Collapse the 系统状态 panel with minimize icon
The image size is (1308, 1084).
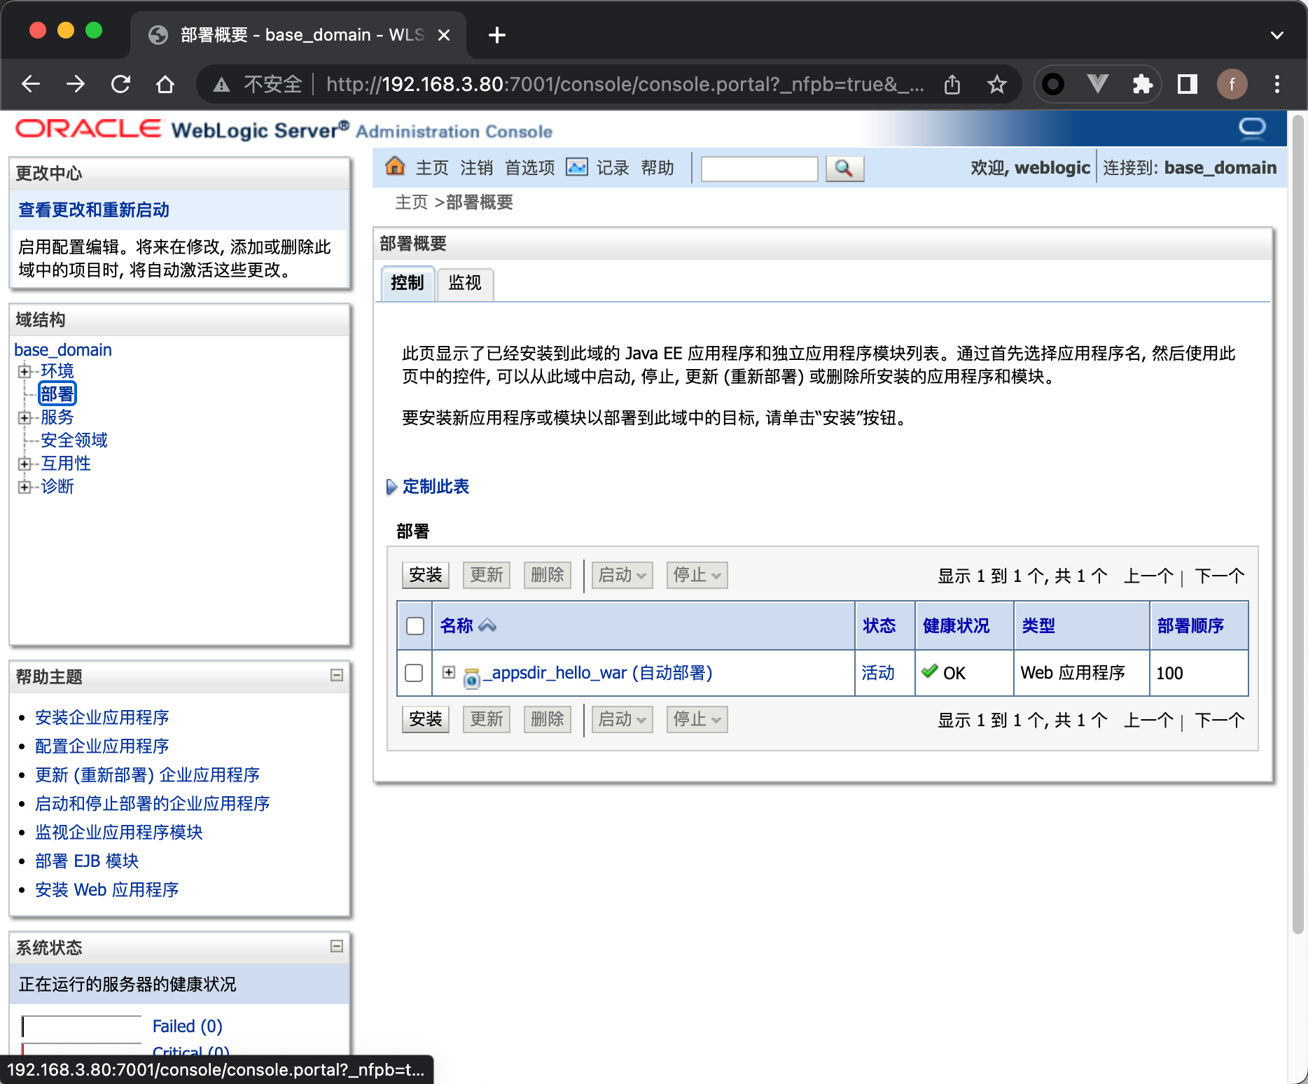point(337,946)
